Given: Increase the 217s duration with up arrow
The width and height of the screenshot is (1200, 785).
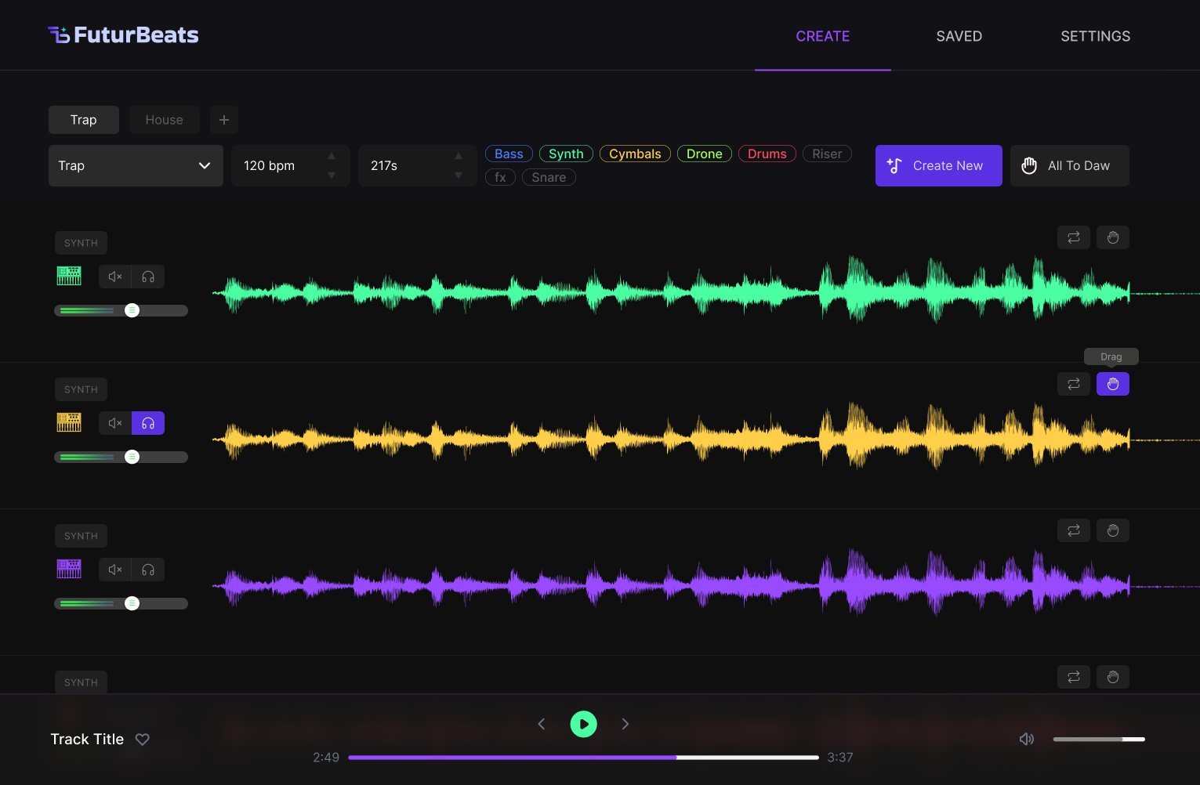Looking at the screenshot, I should click(x=459, y=156).
